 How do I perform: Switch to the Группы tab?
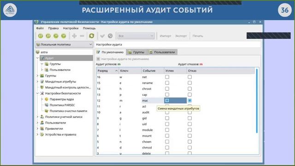(136, 52)
